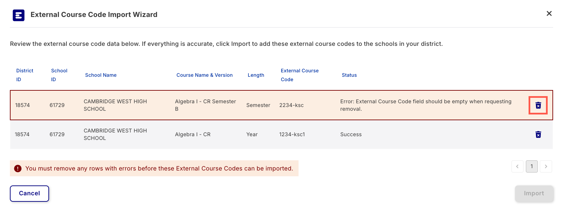This screenshot has width=563, height=215.
Task: Click the wizard logo icon in the header
Action: pyautogui.click(x=18, y=15)
